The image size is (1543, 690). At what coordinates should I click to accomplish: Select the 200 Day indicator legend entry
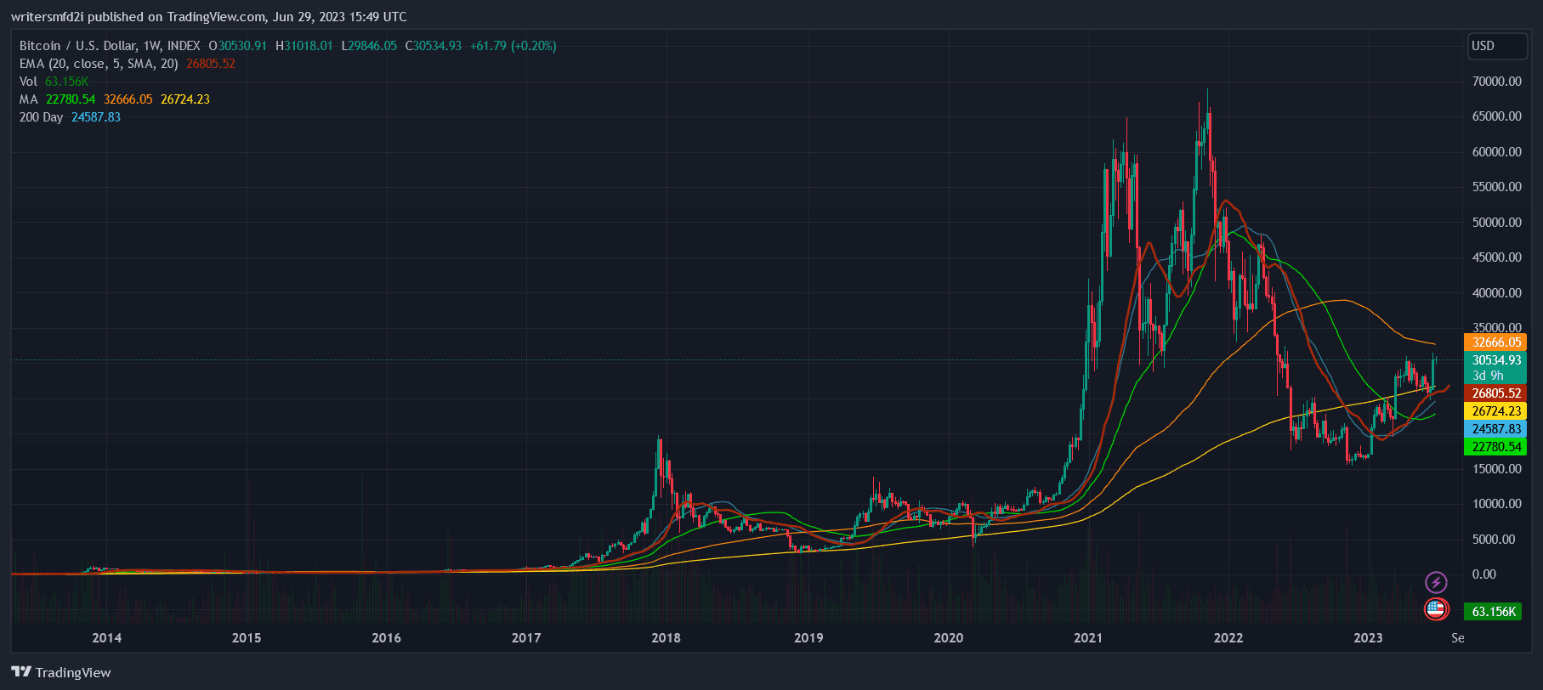(x=41, y=117)
